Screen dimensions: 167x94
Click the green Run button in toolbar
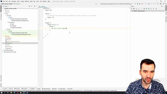135,4
